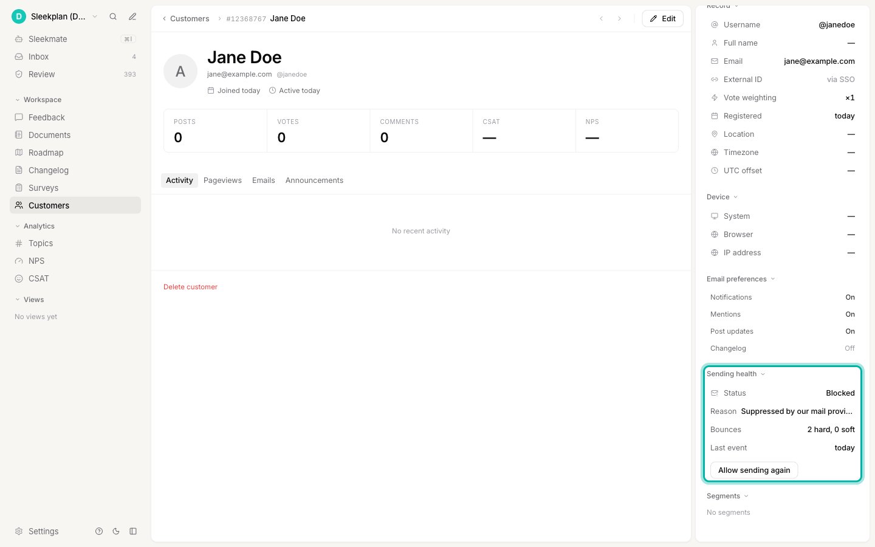Screen dimensions: 875x547
Task: Click the Customers breadcrumb link
Action: pyautogui.click(x=190, y=19)
